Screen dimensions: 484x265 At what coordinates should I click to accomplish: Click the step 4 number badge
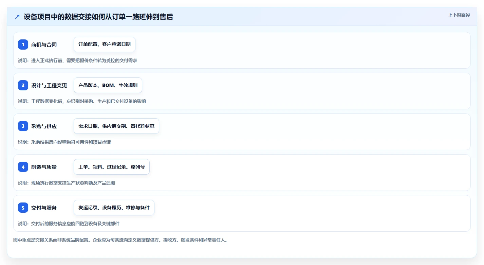[x=23, y=167]
